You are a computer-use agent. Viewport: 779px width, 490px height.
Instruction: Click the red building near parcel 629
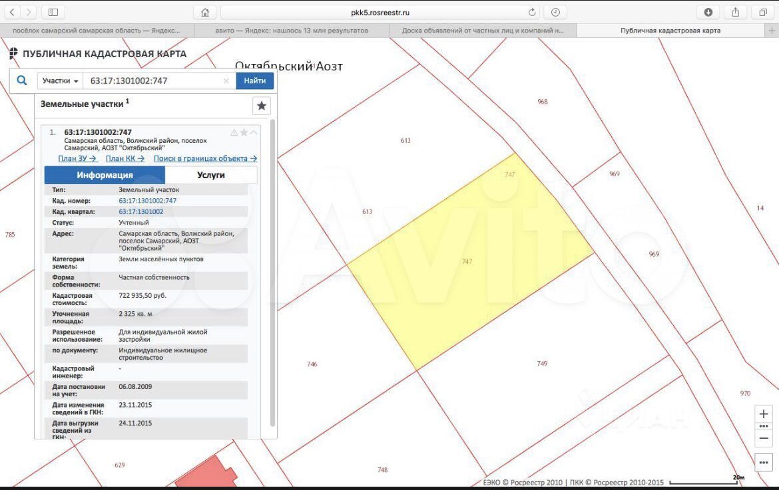click(x=206, y=473)
